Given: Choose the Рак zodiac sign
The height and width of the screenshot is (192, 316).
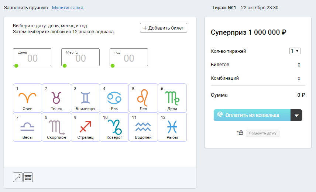Looking at the screenshot, I should tap(114, 98).
